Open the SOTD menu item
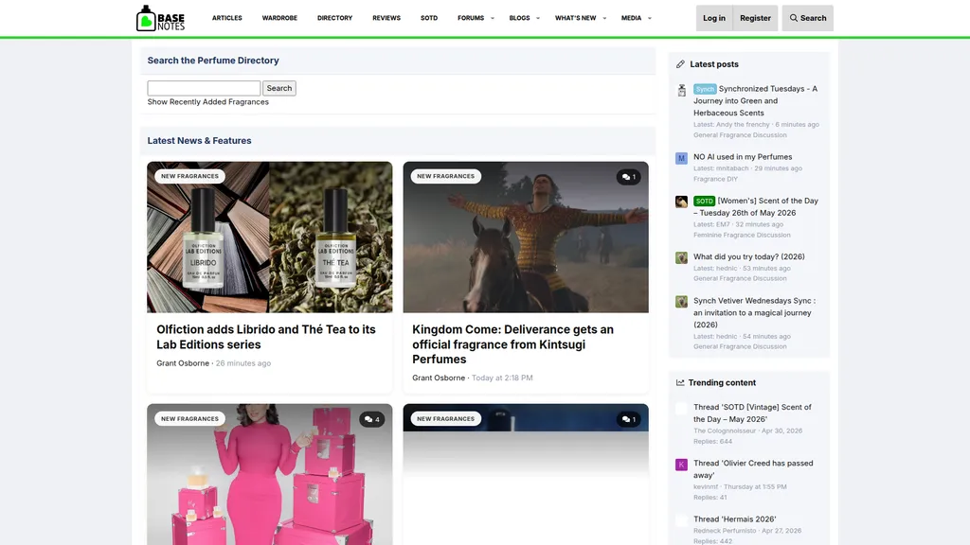970x545 pixels. pos(429,18)
